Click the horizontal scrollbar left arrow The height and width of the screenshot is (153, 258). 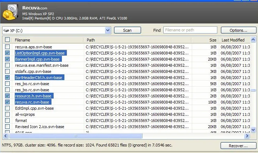click(6, 136)
